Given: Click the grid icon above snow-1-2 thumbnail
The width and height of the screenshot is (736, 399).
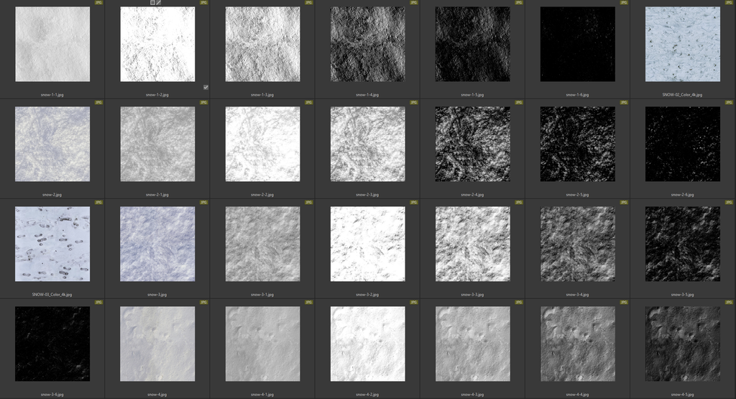Looking at the screenshot, I should [x=152, y=3].
